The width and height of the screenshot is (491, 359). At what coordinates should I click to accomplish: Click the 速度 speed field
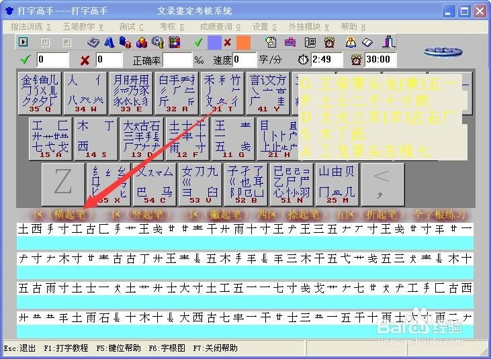[x=244, y=60]
